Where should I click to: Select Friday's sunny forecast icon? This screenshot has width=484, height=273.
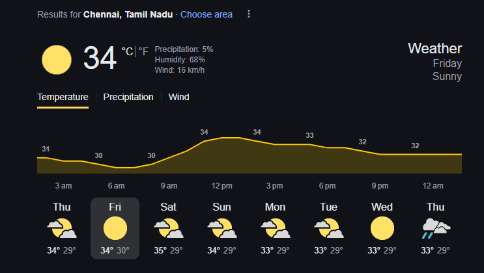115,228
